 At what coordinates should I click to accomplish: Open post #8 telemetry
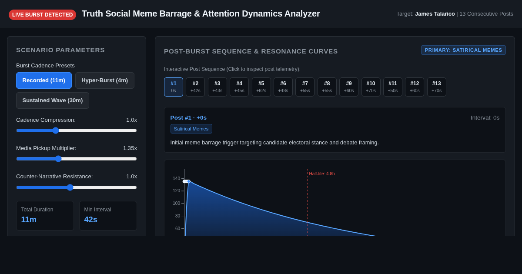coord(327,87)
